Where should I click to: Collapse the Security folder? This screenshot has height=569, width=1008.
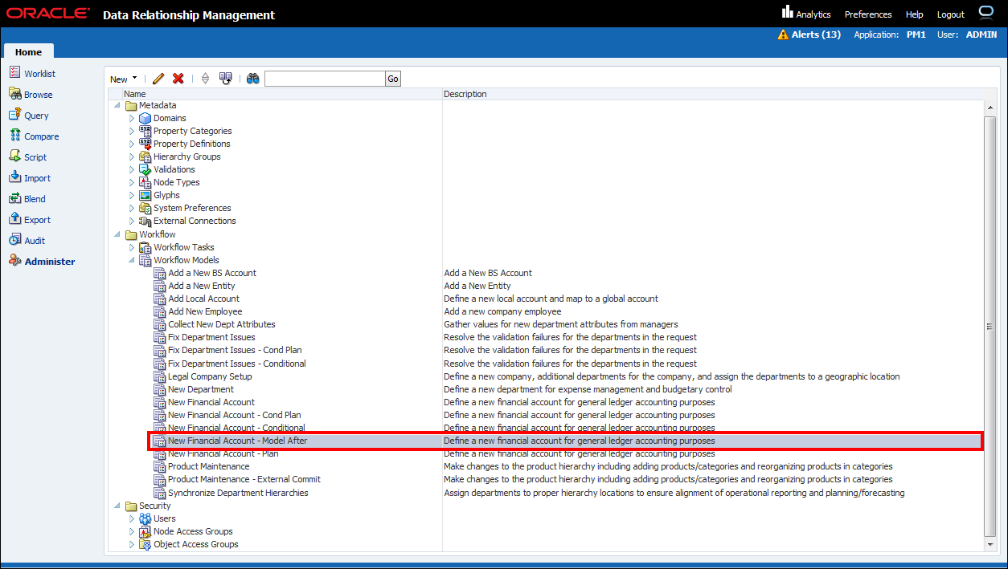(117, 506)
